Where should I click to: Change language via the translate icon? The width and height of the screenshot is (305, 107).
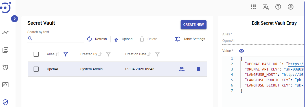(266, 7)
